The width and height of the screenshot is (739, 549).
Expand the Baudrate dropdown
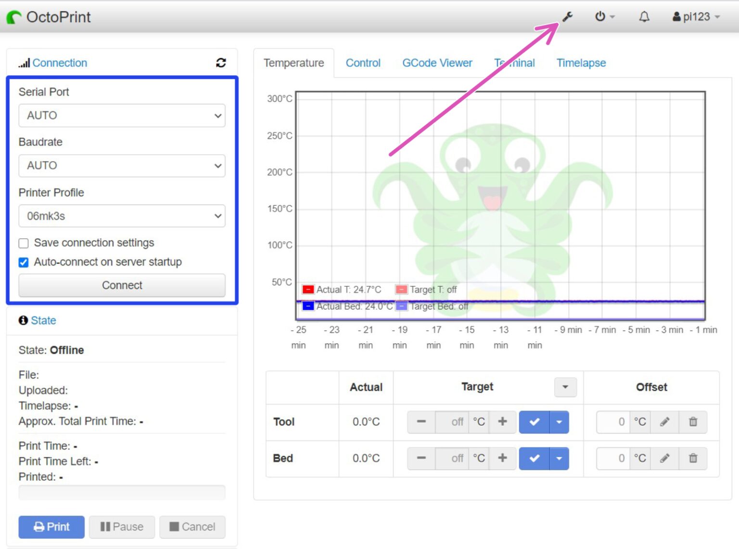tap(122, 166)
